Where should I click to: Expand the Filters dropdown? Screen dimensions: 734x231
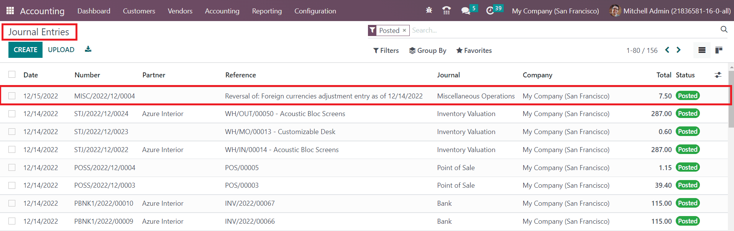(386, 51)
